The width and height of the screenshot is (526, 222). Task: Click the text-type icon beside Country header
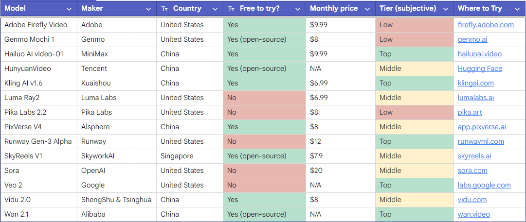click(x=164, y=9)
